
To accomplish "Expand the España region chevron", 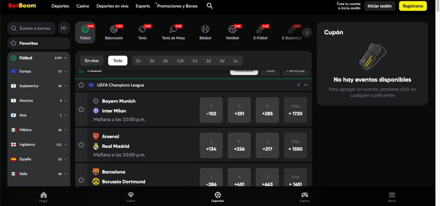I will coord(66,159).
